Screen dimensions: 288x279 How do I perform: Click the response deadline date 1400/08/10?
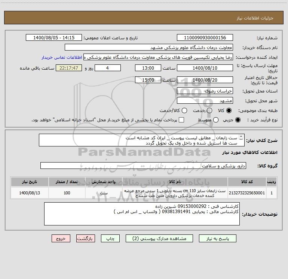pos(205,68)
